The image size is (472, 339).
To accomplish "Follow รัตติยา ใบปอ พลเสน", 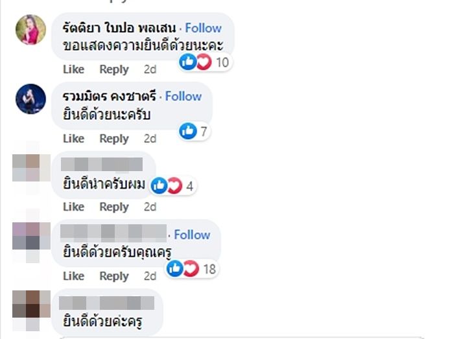I will point(204,28).
